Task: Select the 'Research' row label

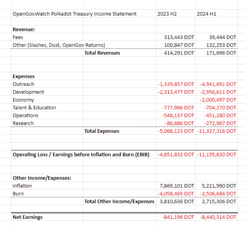Action: (x=23, y=123)
